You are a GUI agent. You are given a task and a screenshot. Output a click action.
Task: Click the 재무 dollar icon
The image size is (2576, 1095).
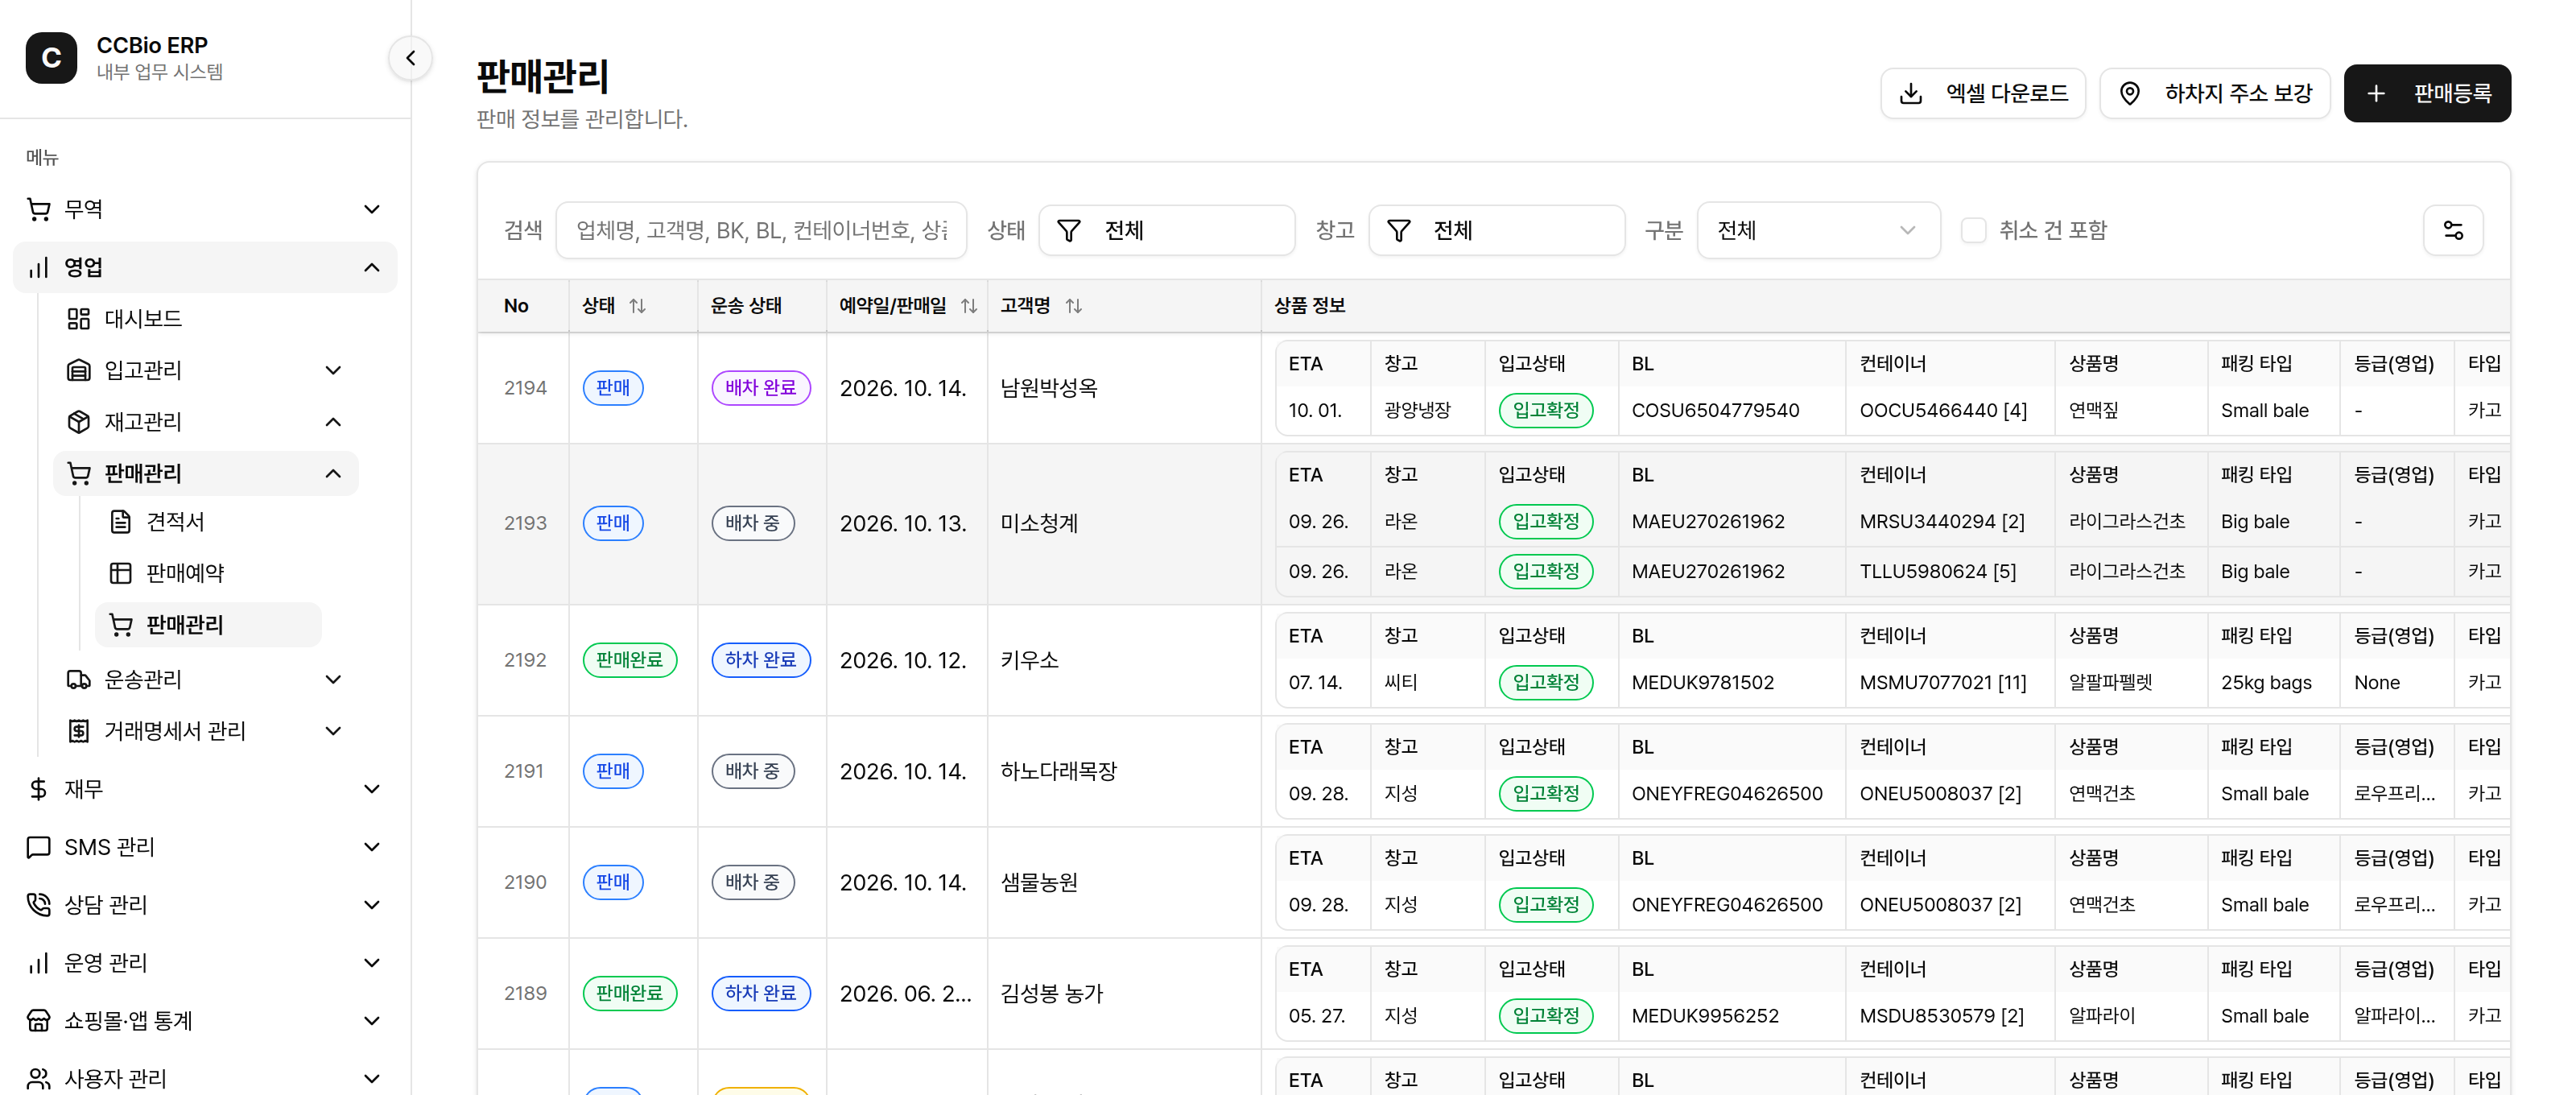pos(38,789)
